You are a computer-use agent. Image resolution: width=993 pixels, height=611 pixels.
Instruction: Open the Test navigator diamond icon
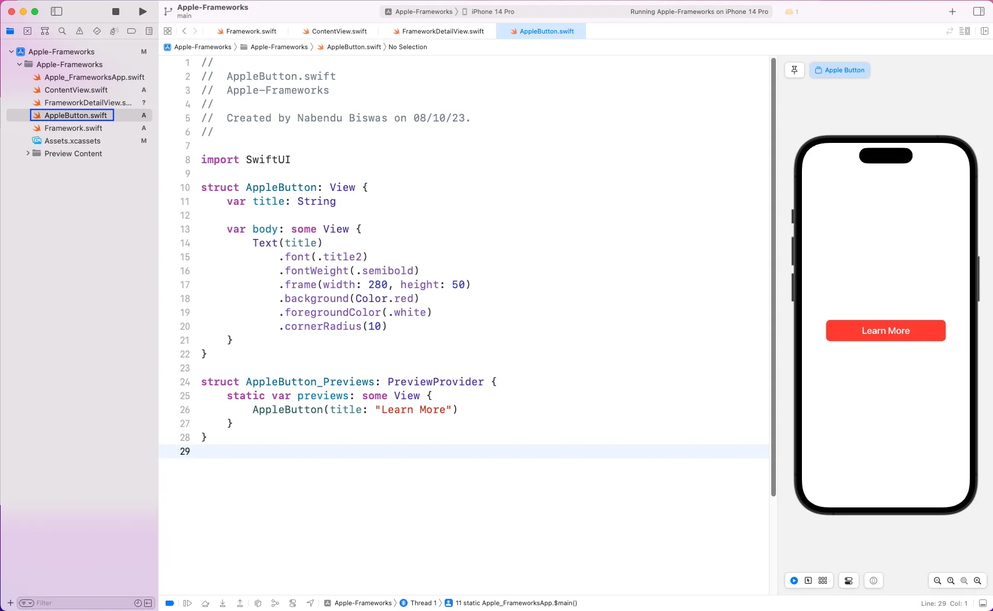pos(97,31)
